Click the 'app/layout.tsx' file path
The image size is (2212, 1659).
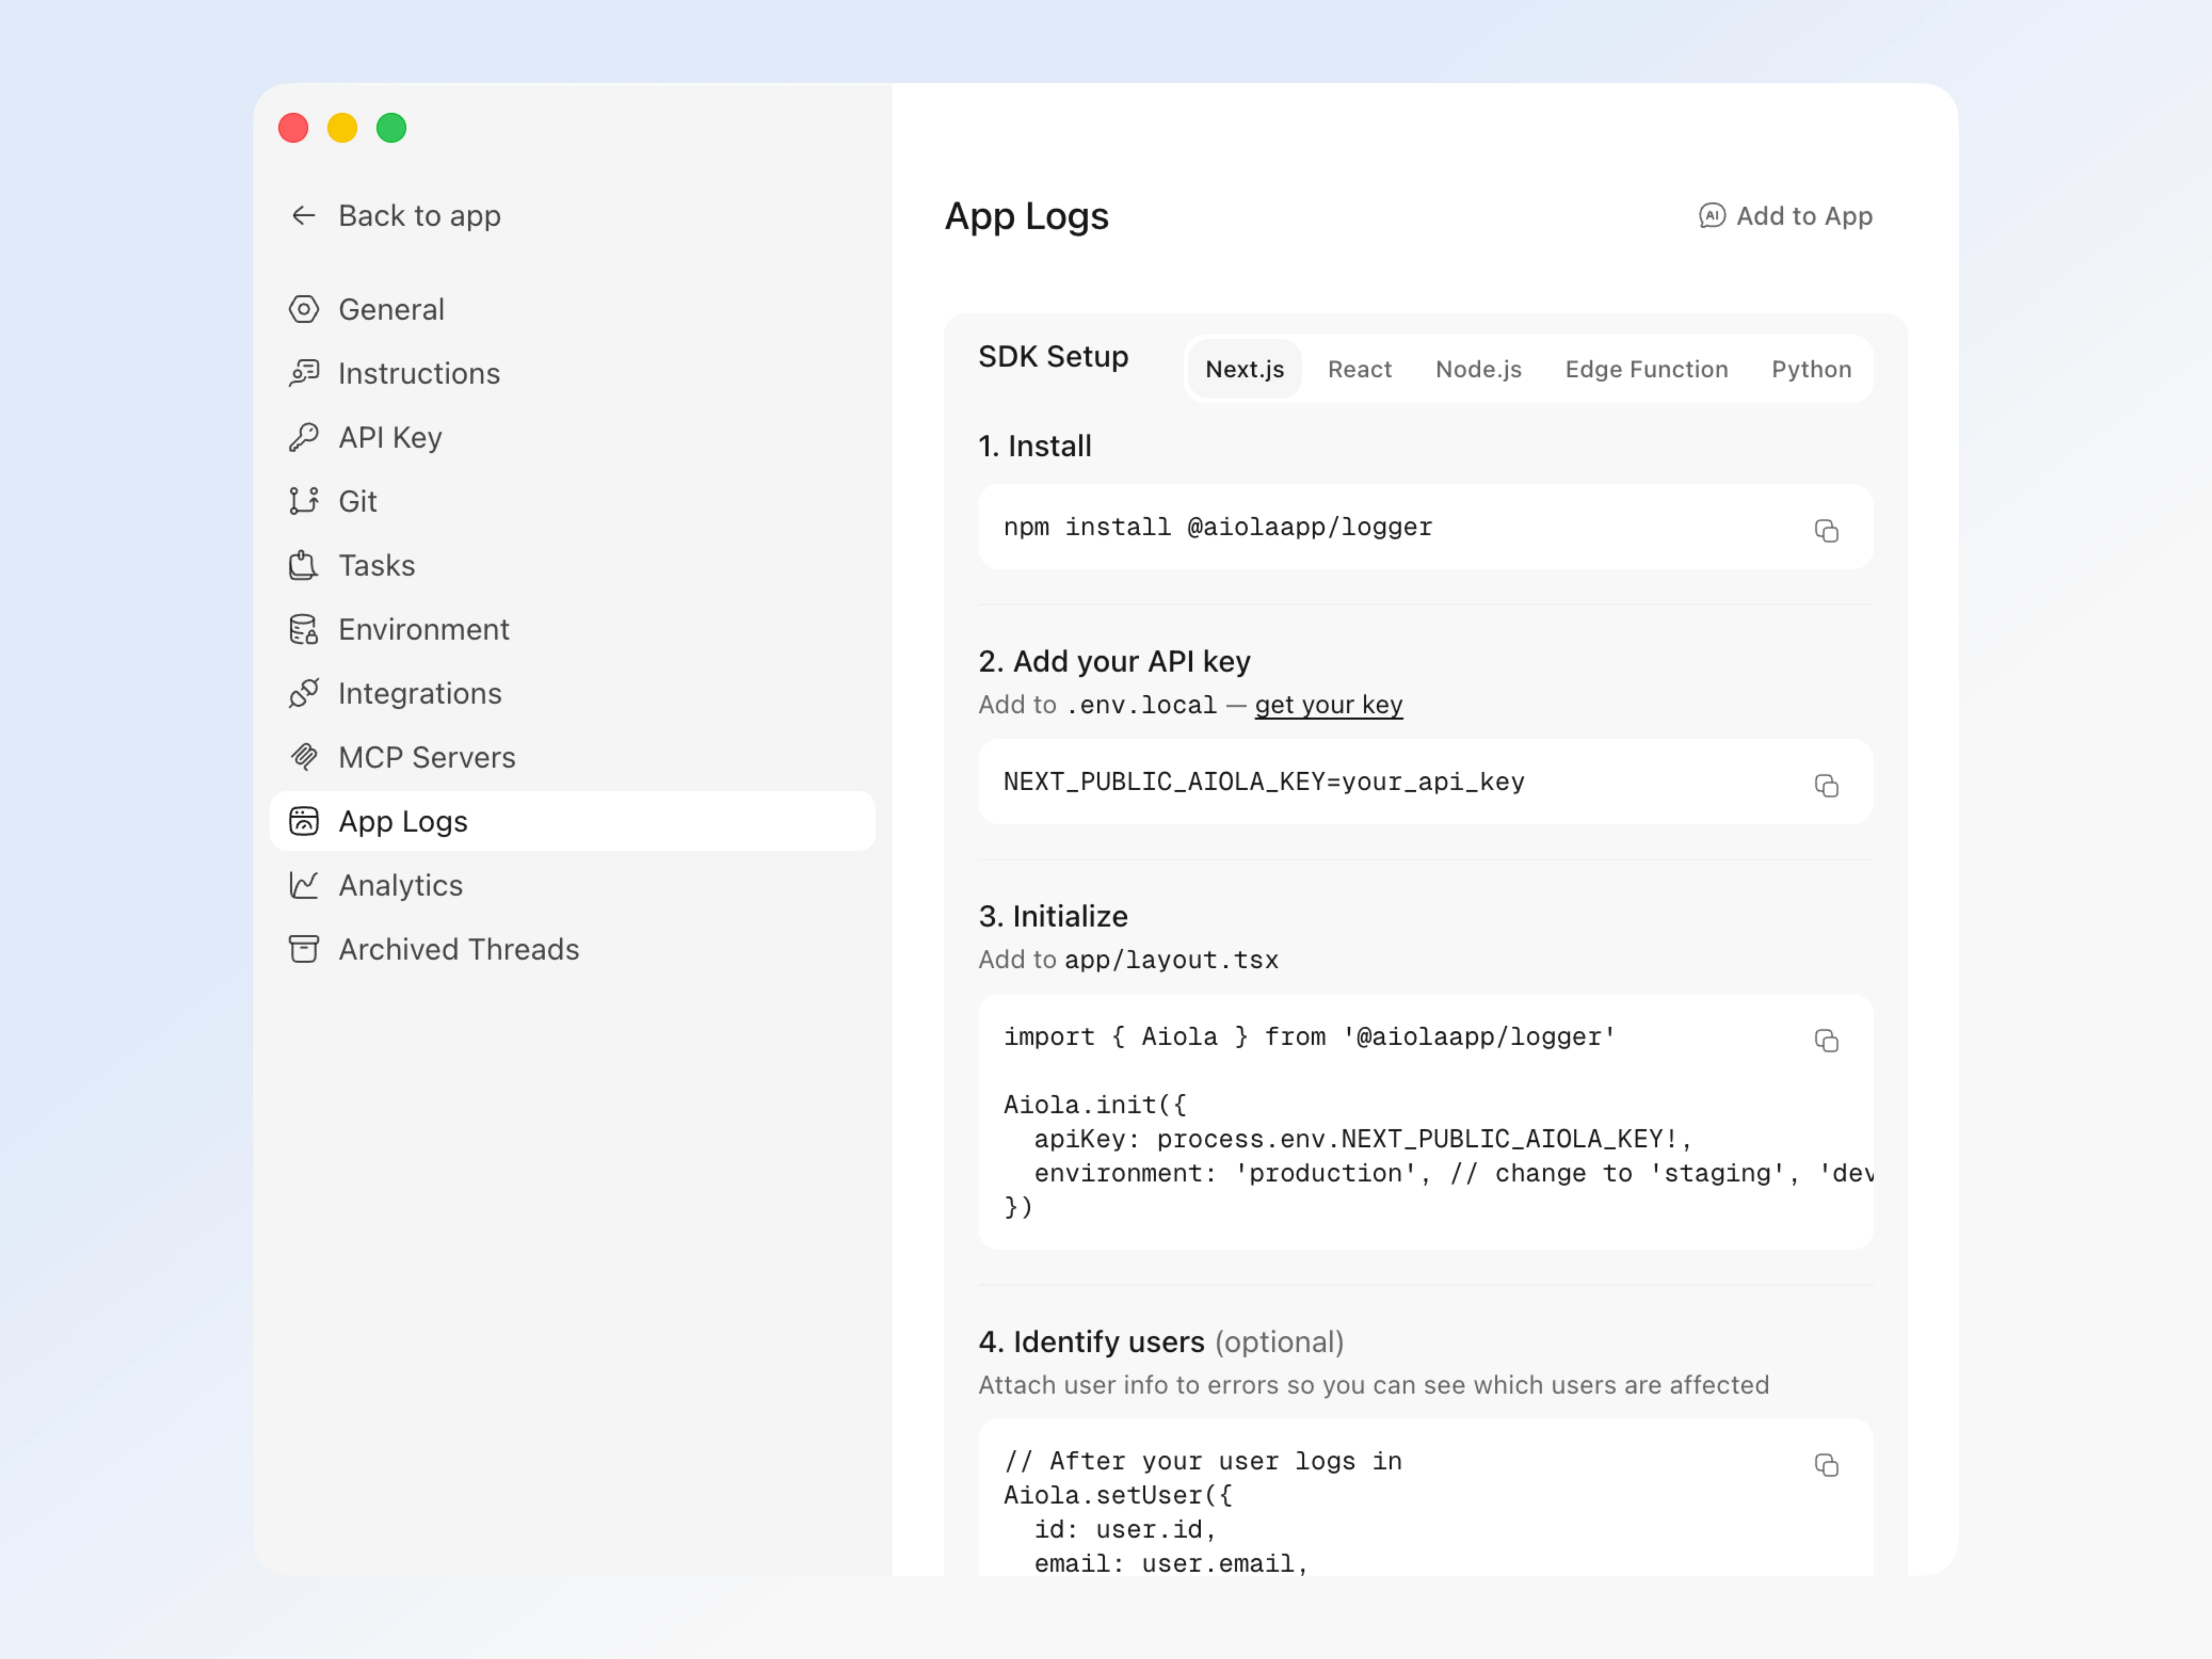tap(1171, 961)
